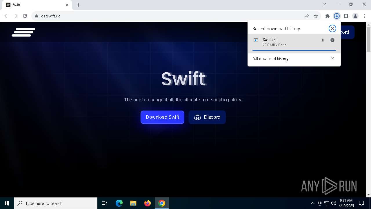Image resolution: width=371 pixels, height=209 pixels.
Task: Open Task View on taskbar
Action: point(104,203)
